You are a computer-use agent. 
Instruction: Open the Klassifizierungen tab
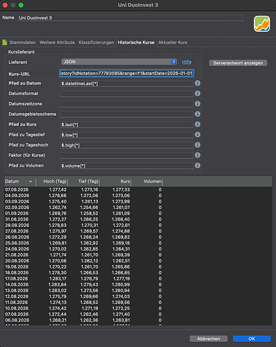pyautogui.click(x=97, y=42)
